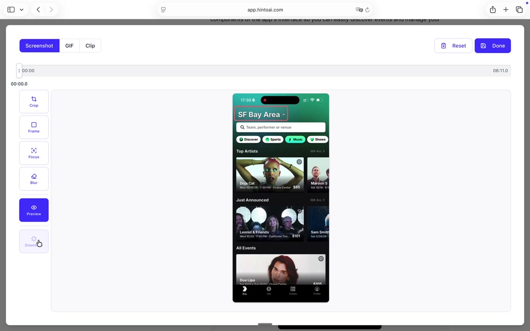Click the Done button
Screen dimensions: 530x331
[492, 46]
